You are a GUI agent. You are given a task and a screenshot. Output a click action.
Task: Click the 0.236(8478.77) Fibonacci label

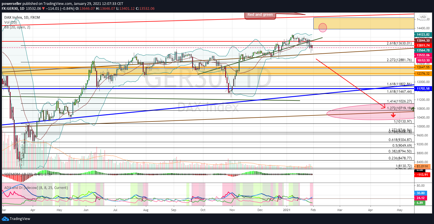pyautogui.click(x=400, y=158)
